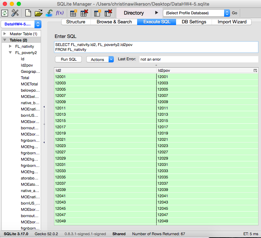
Task: Click Id2pov cell showing 12027
Action: [x=207, y=152]
